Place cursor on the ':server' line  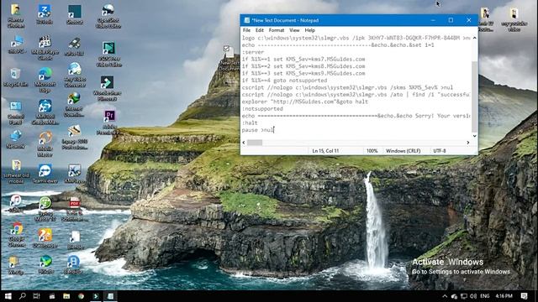click(x=253, y=52)
